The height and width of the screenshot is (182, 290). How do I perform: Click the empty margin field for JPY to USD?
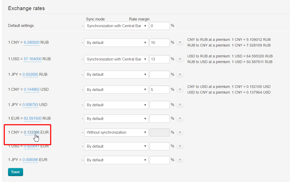pyautogui.click(x=159, y=105)
